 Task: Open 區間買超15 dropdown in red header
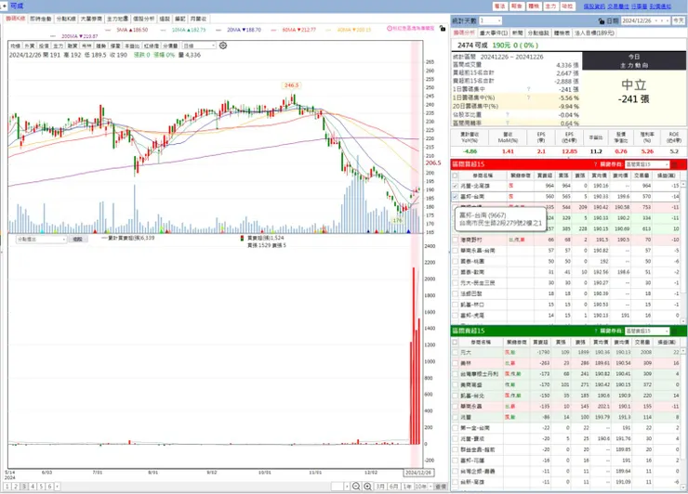click(x=647, y=164)
